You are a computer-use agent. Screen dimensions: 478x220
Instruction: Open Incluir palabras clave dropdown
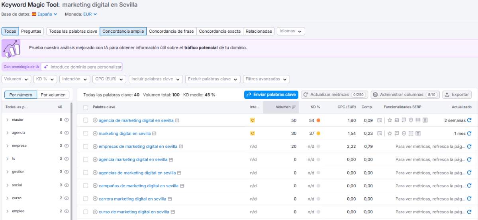tap(156, 79)
